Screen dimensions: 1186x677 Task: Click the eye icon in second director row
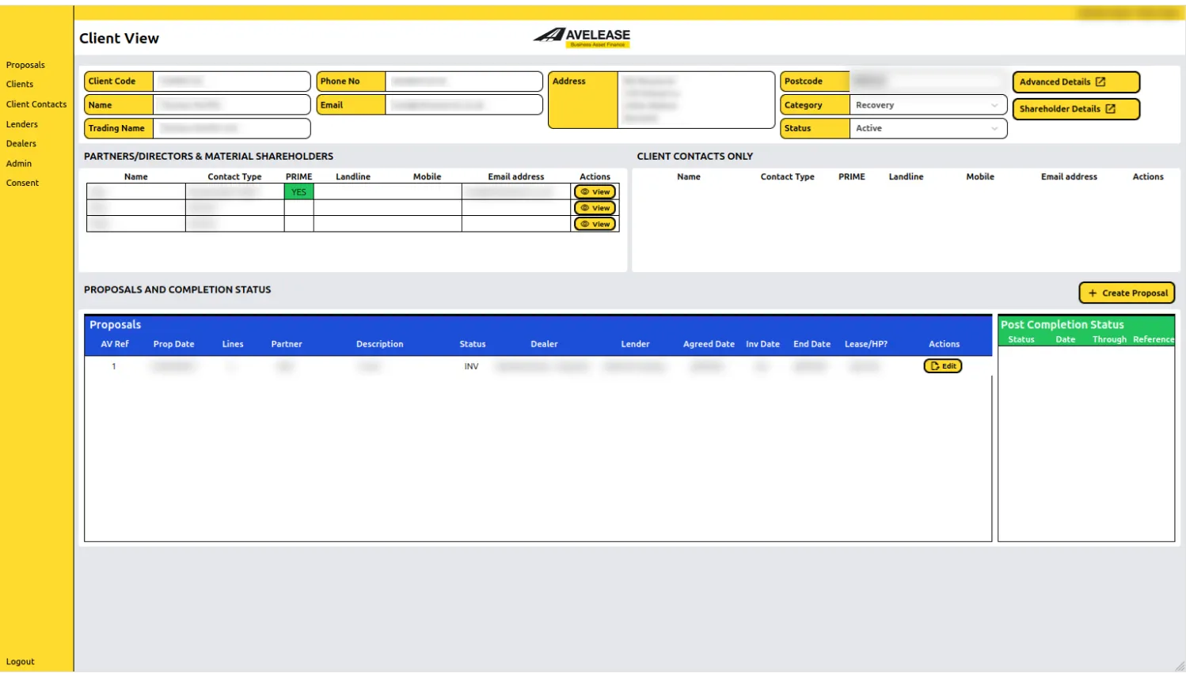[585, 208]
